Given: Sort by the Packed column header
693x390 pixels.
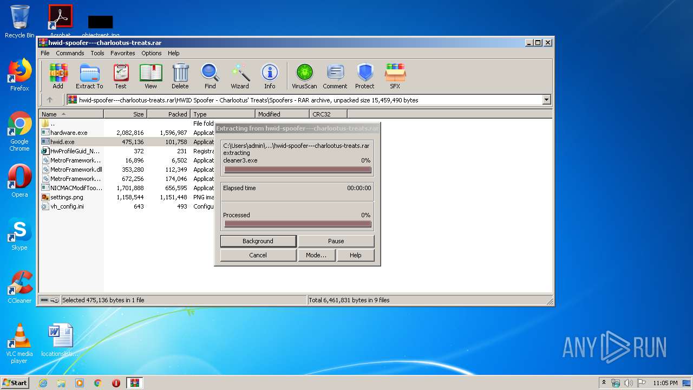Looking at the screenshot, I should [x=168, y=114].
